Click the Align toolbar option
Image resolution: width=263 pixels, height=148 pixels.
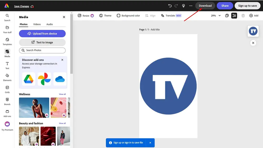coord(150,16)
